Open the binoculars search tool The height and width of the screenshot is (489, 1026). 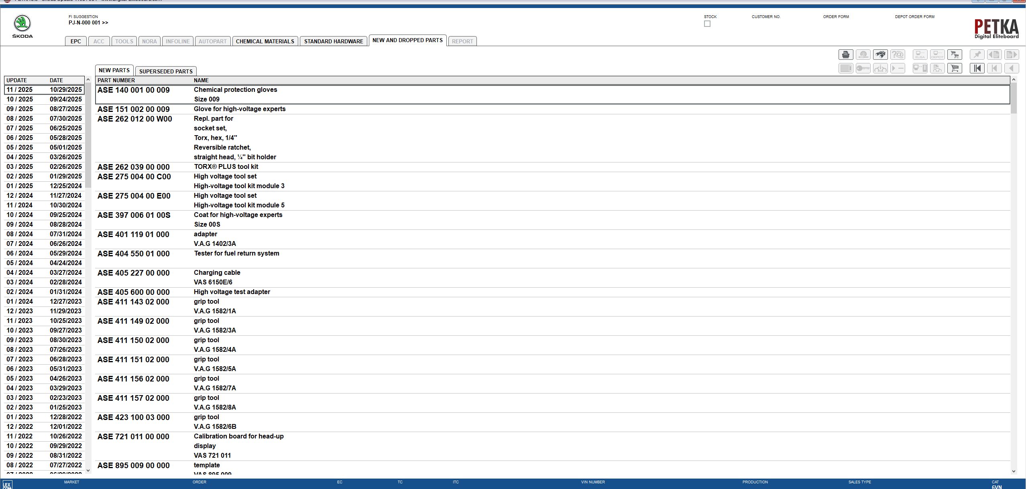[880, 55]
